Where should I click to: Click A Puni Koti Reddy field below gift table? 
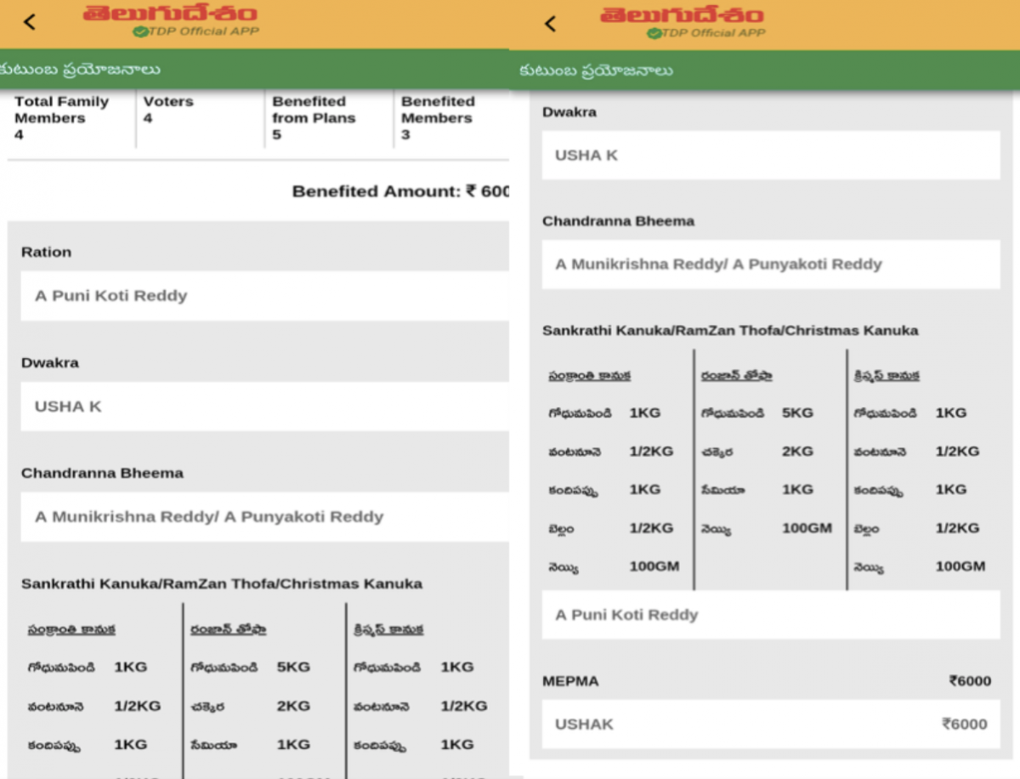point(770,615)
